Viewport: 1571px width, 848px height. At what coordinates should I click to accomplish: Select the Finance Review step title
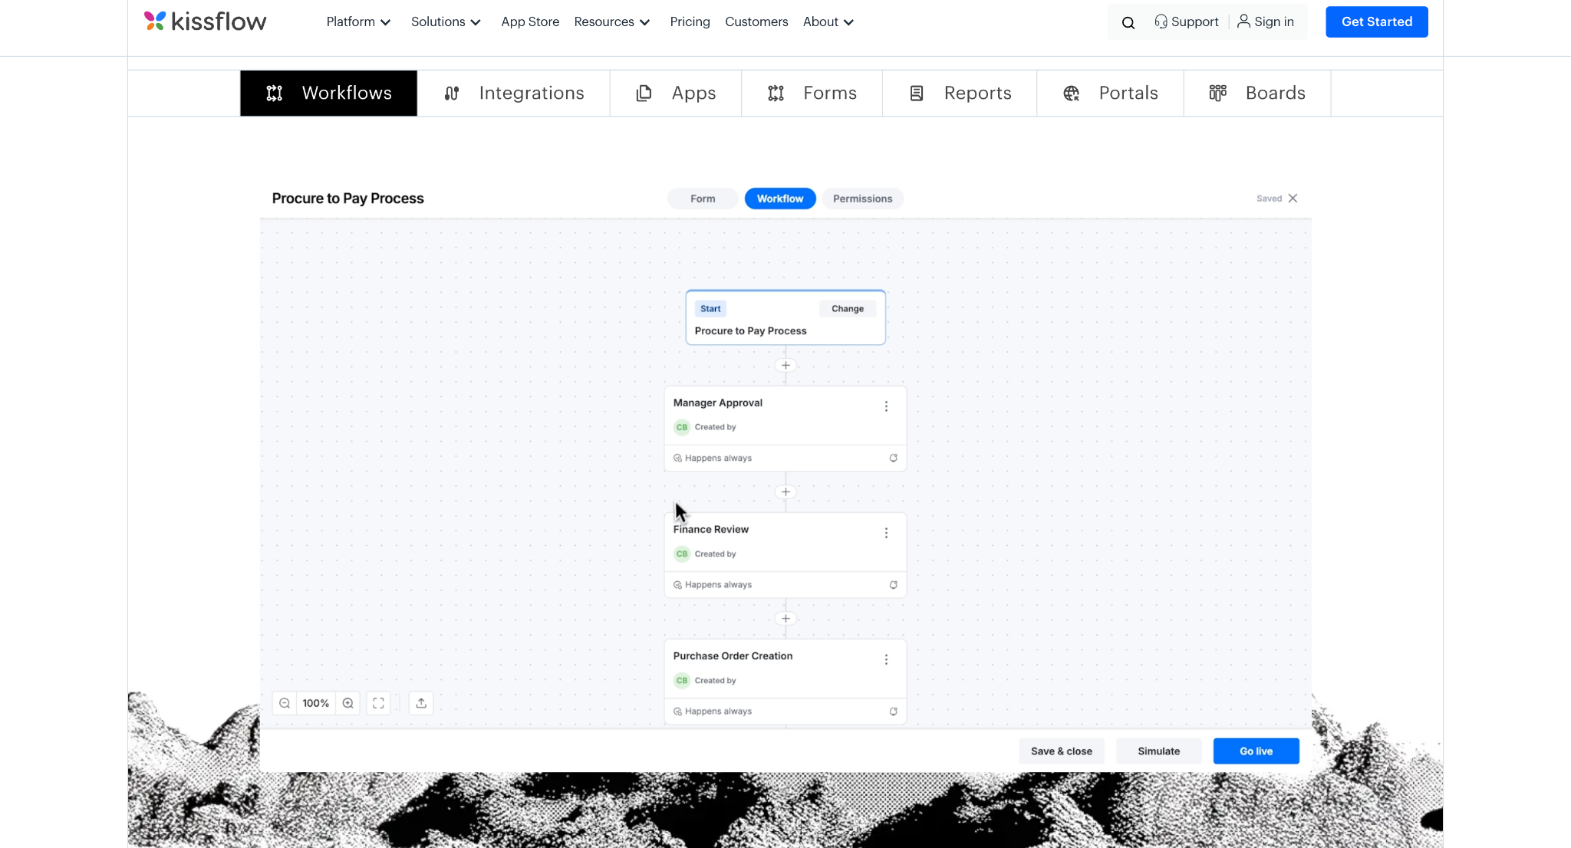click(711, 529)
